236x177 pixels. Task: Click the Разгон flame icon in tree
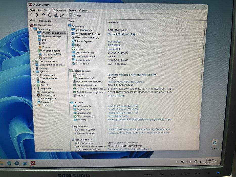point(40,47)
